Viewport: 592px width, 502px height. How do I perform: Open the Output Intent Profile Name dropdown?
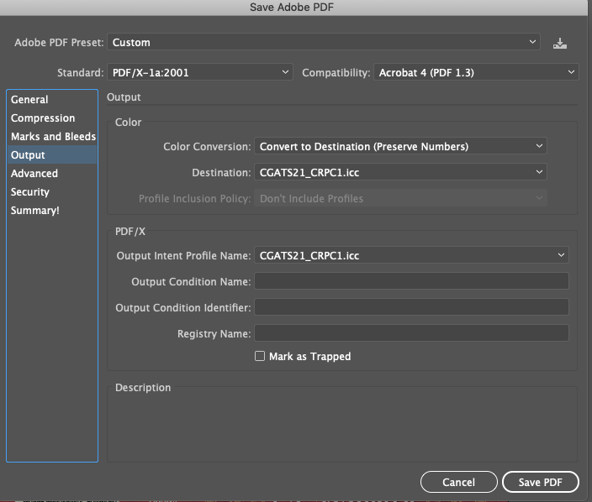coord(411,255)
